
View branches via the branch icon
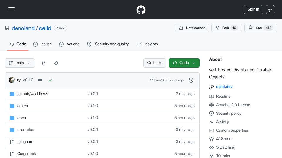point(43,63)
